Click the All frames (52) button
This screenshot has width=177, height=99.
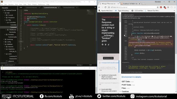[108, 58]
